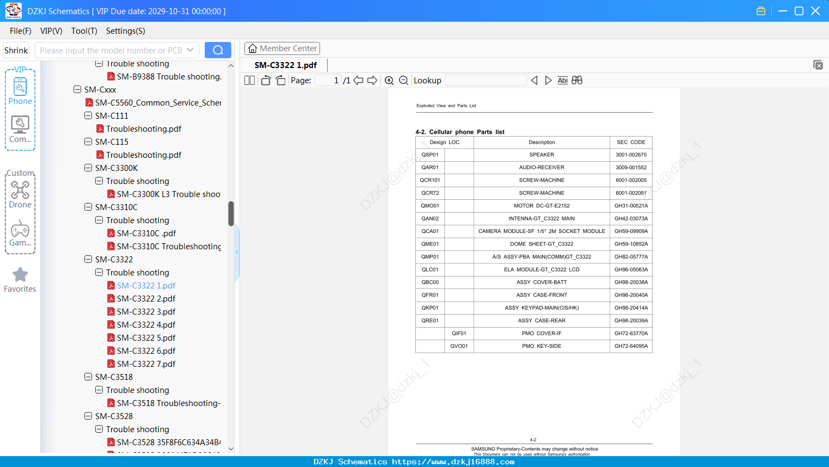The image size is (829, 467).
Task: Click the tab restore icon at far right
Action: [x=818, y=65]
